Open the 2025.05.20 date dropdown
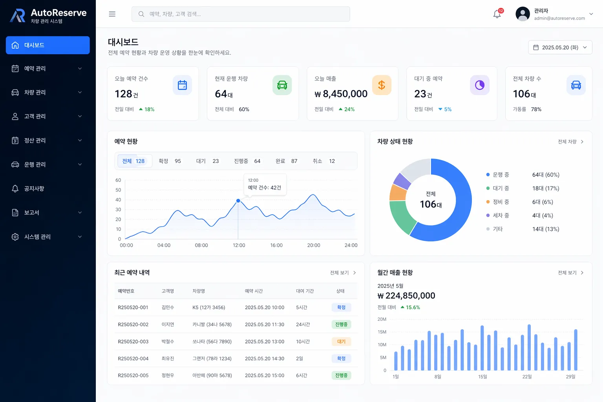Viewport: 603px width, 402px height. pyautogui.click(x=560, y=48)
